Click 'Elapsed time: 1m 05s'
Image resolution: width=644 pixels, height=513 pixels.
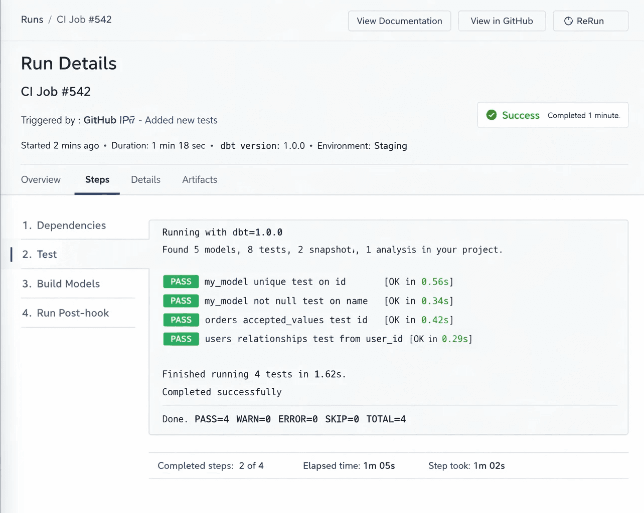349,465
